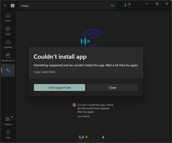Click the error code text

point(44,72)
